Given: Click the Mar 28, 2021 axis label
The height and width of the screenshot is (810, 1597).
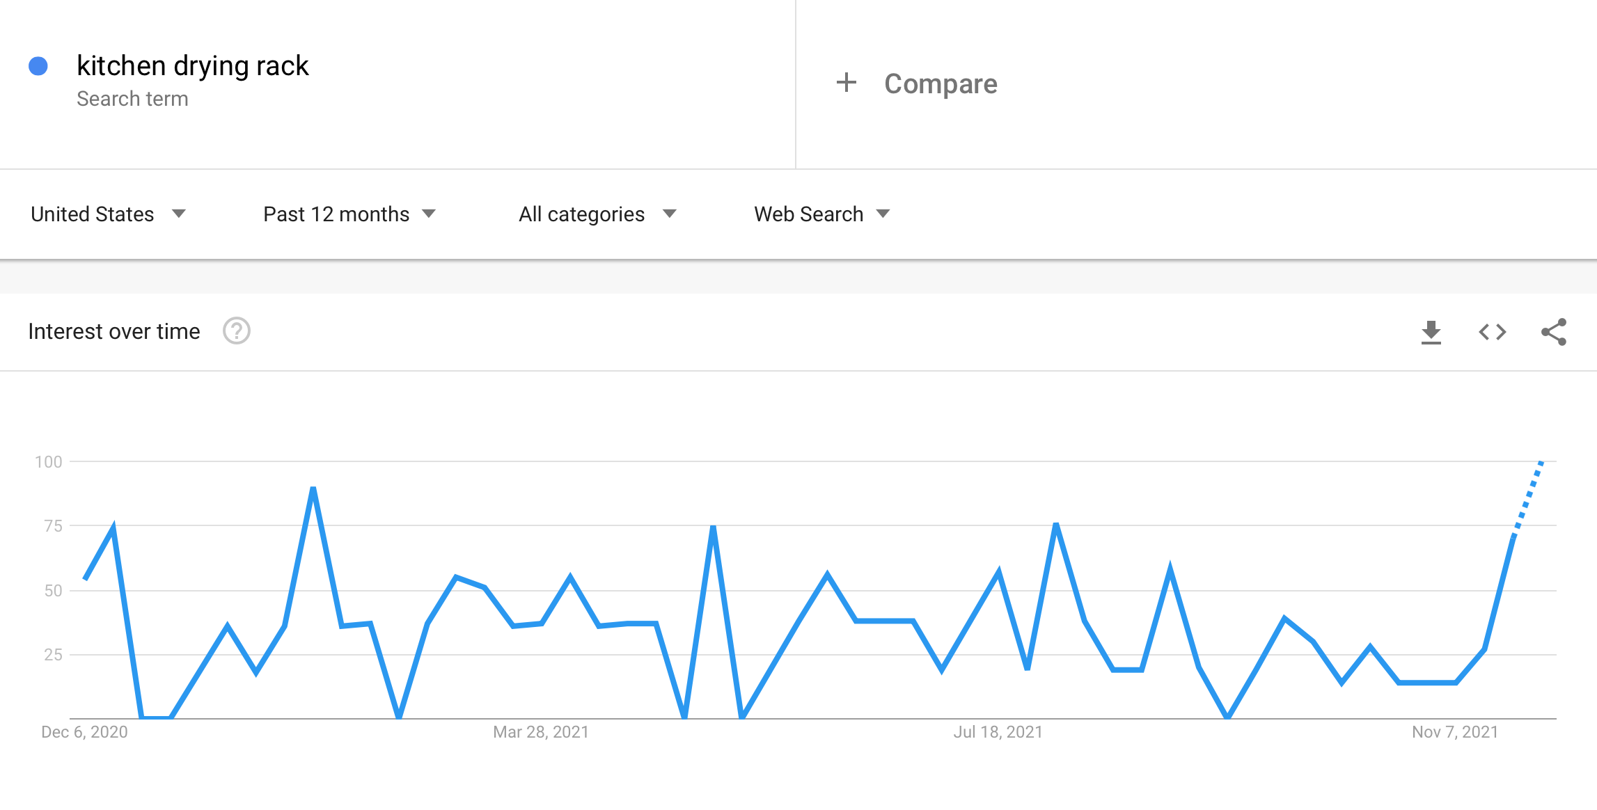Looking at the screenshot, I should click(x=541, y=732).
